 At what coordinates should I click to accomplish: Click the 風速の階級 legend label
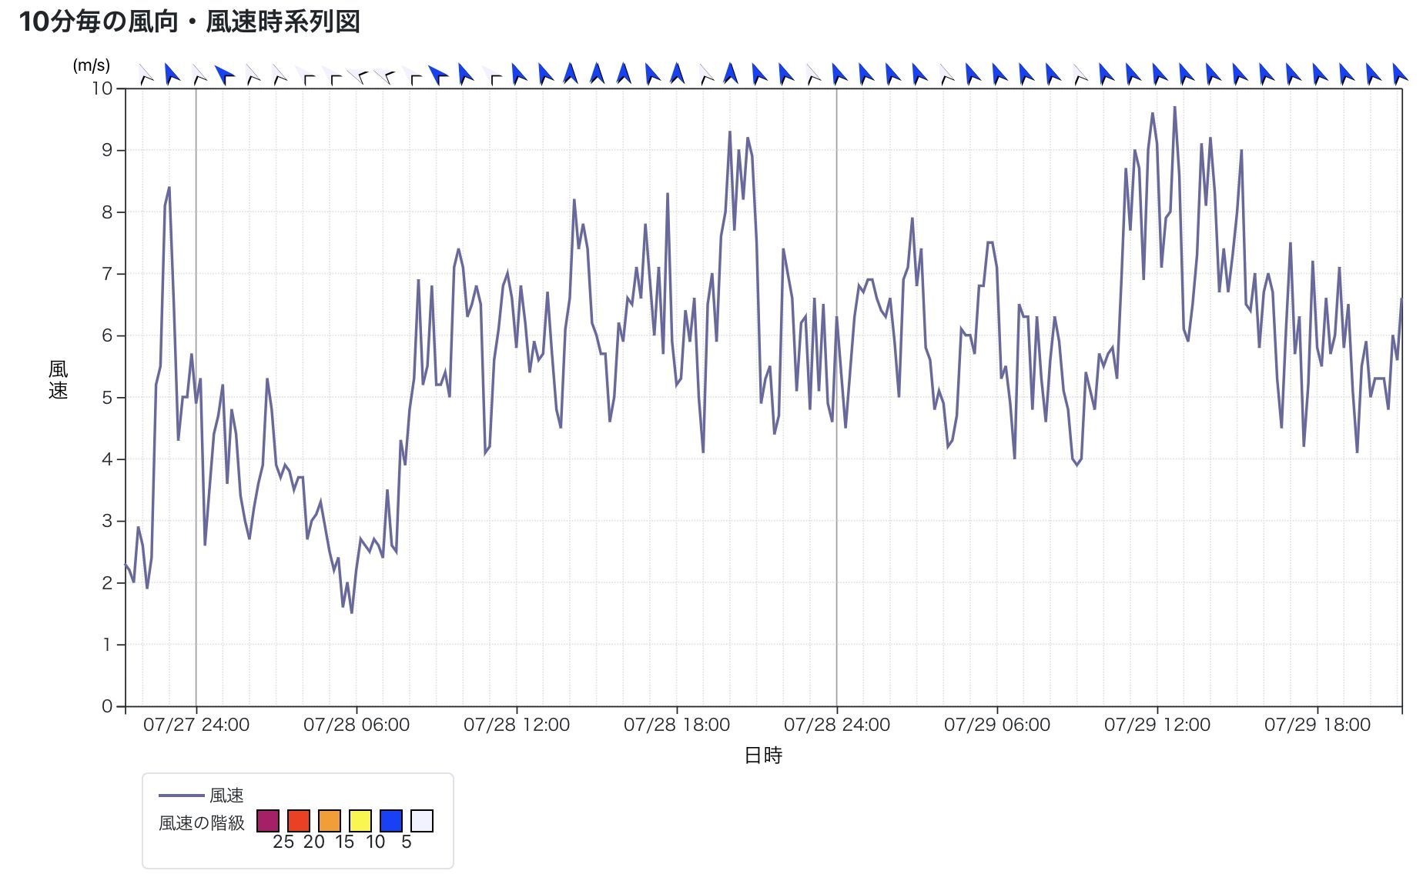click(x=202, y=822)
